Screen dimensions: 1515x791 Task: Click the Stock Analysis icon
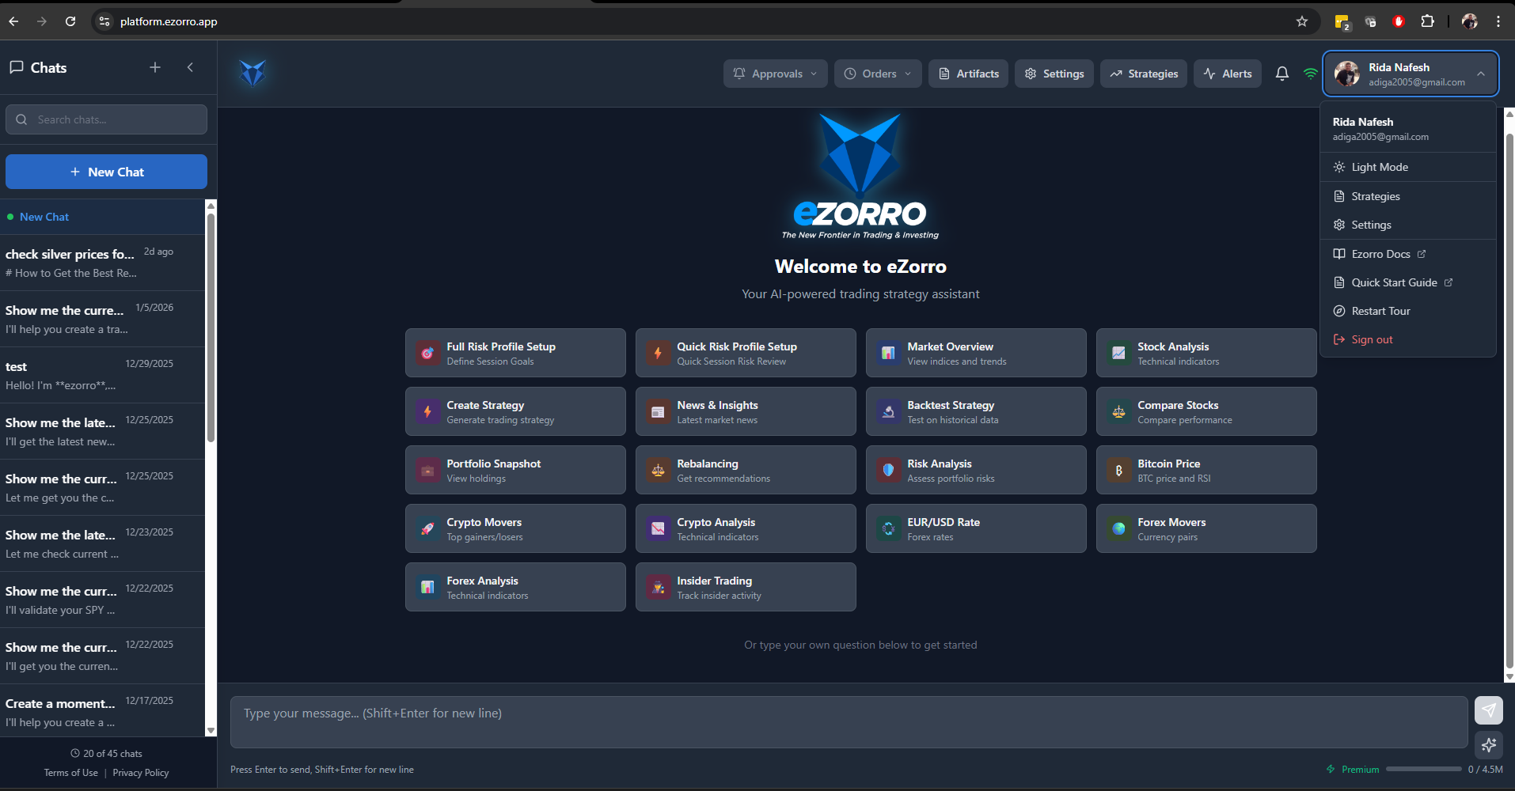click(x=1118, y=353)
